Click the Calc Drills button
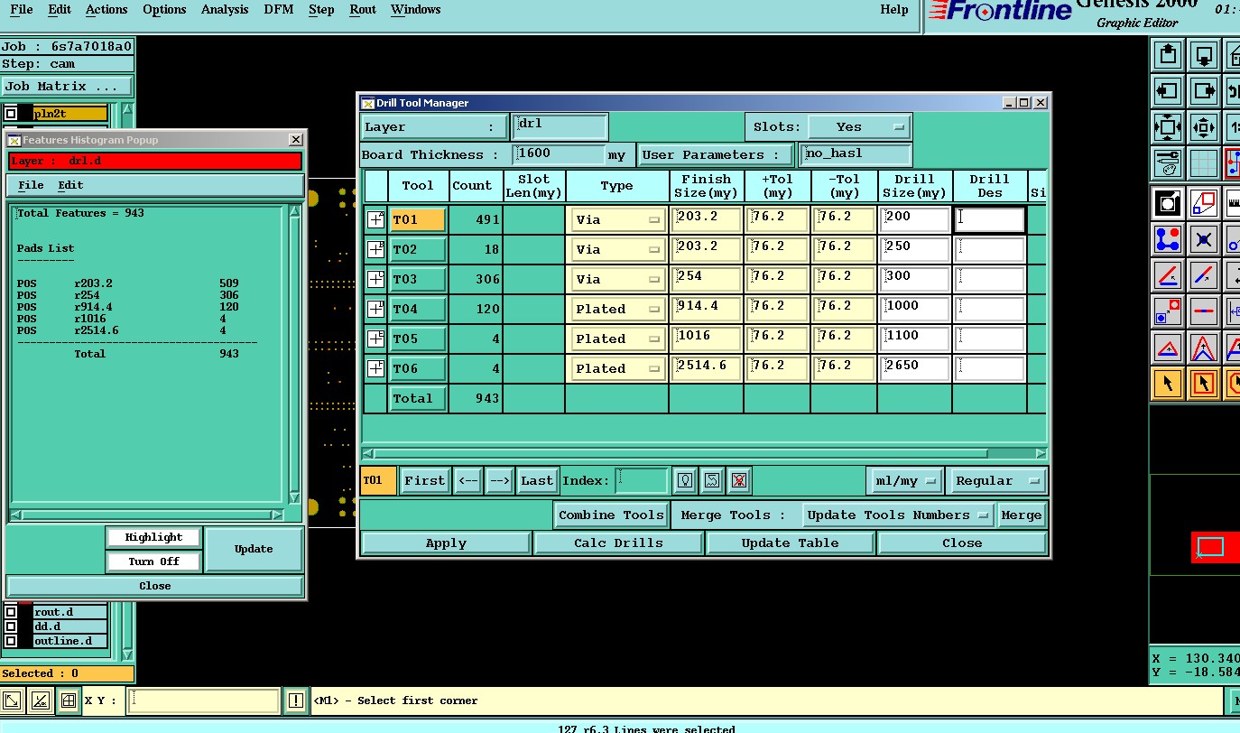 pos(618,543)
